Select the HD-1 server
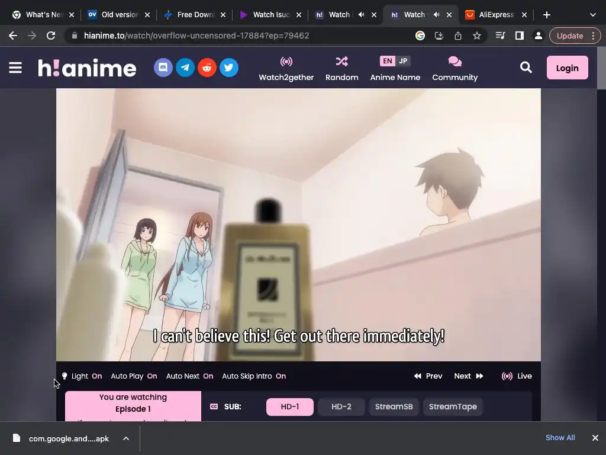 click(x=290, y=406)
